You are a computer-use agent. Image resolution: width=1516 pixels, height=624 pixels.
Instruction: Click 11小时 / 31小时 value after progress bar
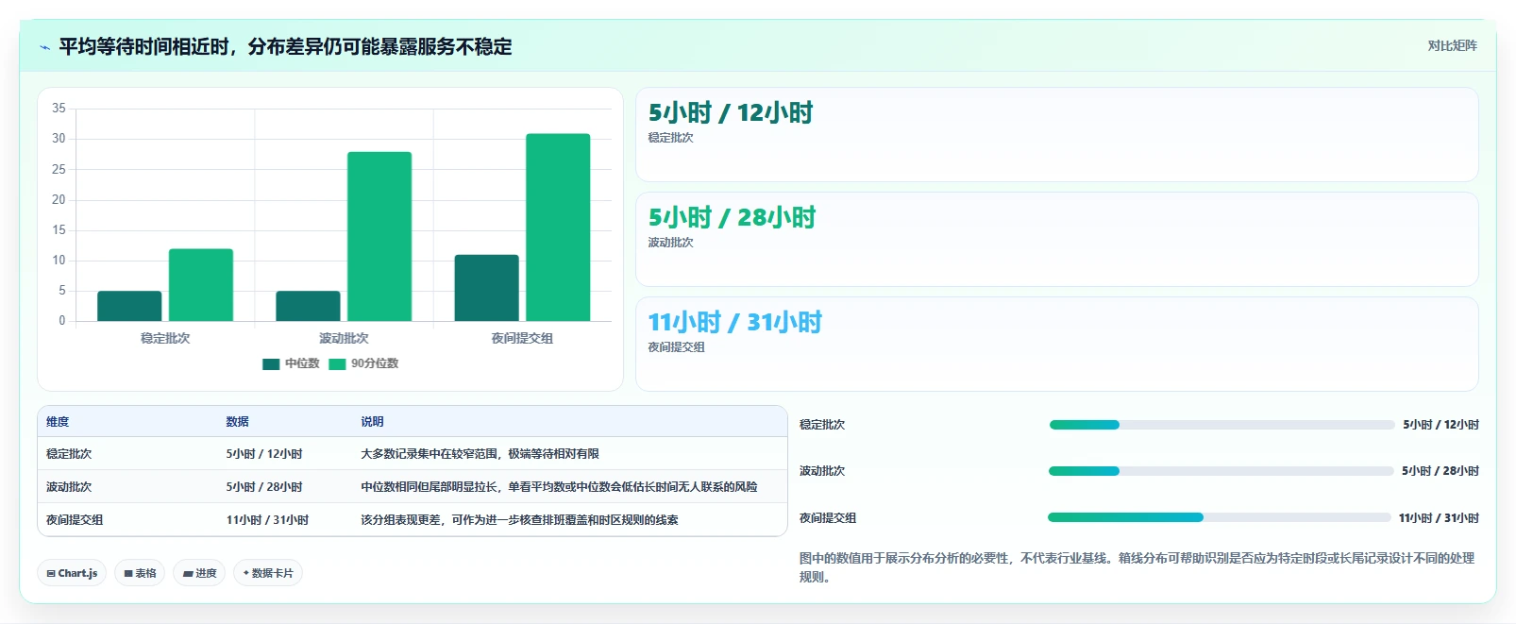click(1439, 518)
